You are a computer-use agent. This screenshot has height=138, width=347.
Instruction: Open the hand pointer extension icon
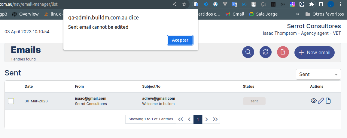[x=254, y=4]
